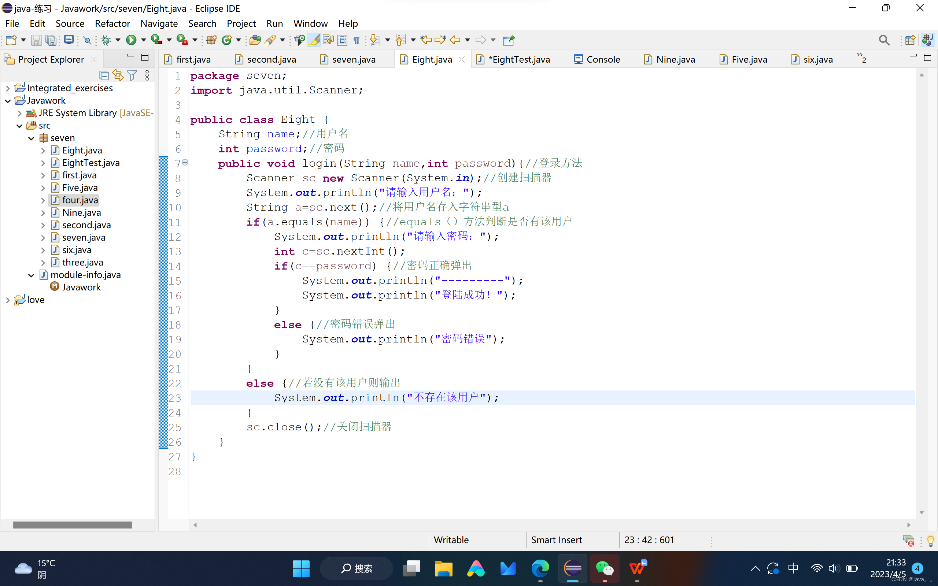
Task: Open the Refactor menu
Action: coord(112,23)
